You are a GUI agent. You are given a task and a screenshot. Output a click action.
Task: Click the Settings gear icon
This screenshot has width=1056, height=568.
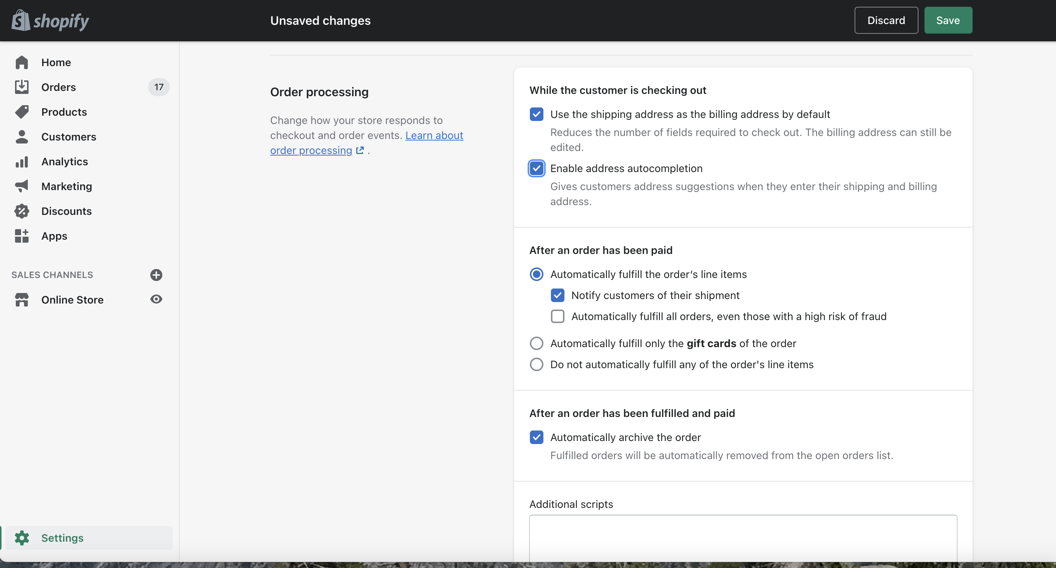coord(22,538)
